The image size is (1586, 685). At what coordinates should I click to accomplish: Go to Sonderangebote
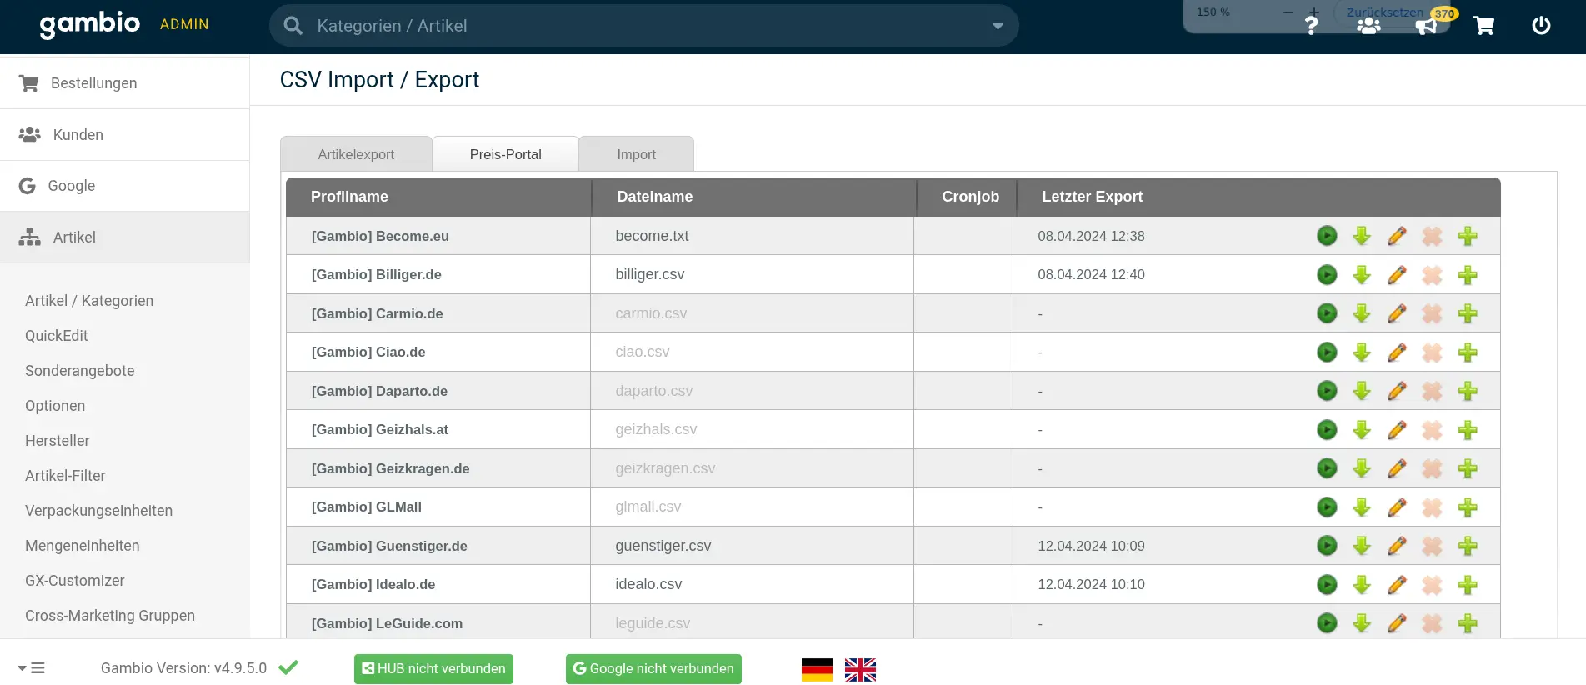pyautogui.click(x=79, y=371)
